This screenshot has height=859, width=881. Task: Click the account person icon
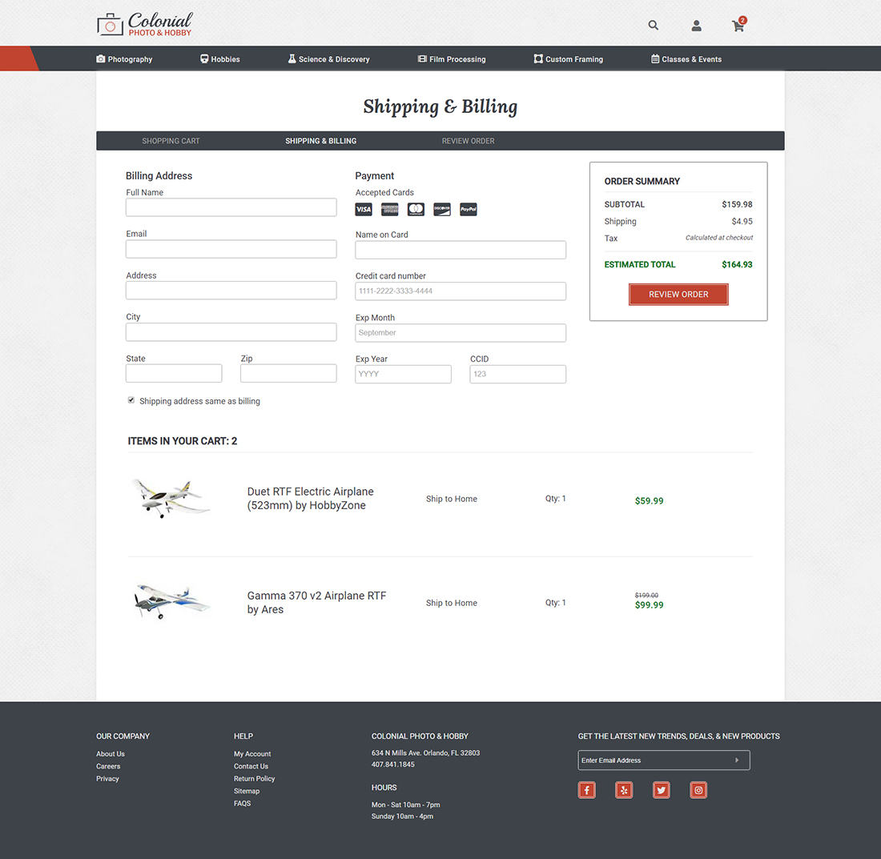coord(696,26)
